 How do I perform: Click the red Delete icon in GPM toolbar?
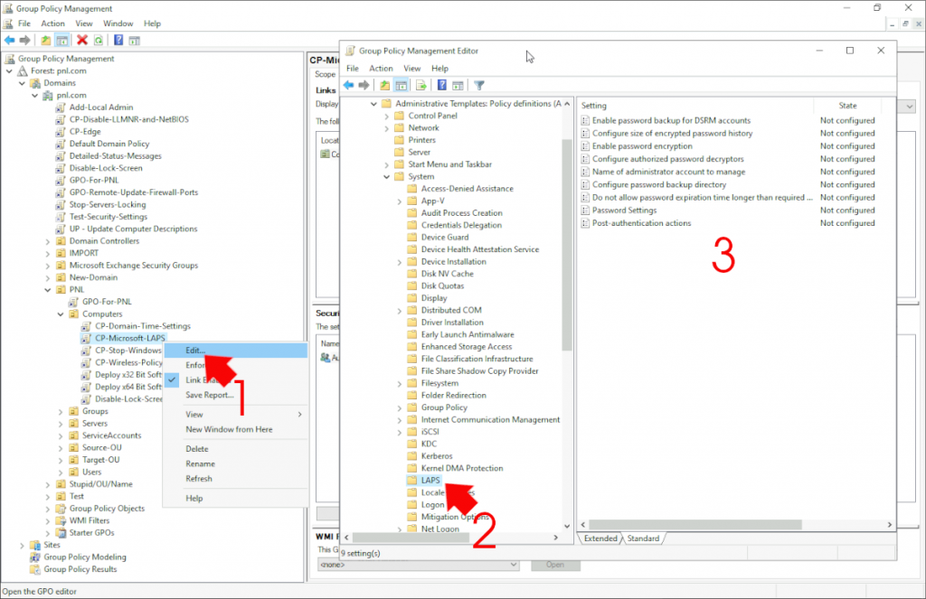pyautogui.click(x=82, y=40)
